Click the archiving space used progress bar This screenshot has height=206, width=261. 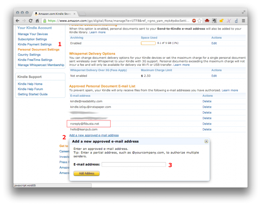pyautogui.click(x=148, y=43)
